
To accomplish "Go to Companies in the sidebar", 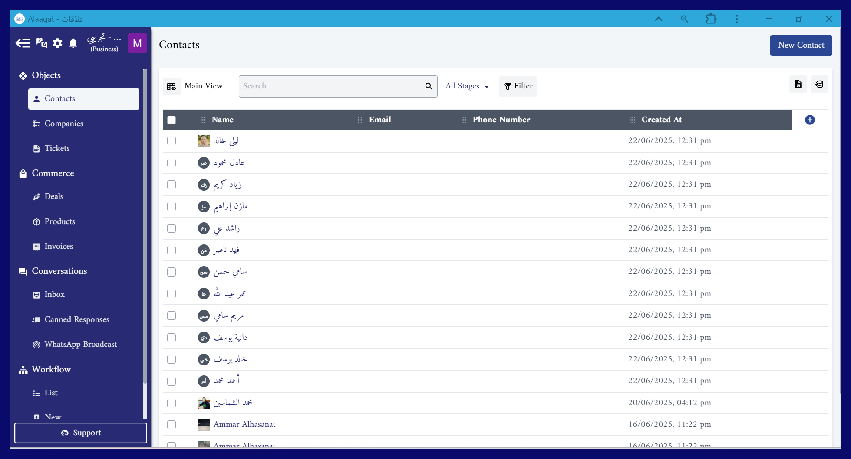I will pos(64,124).
